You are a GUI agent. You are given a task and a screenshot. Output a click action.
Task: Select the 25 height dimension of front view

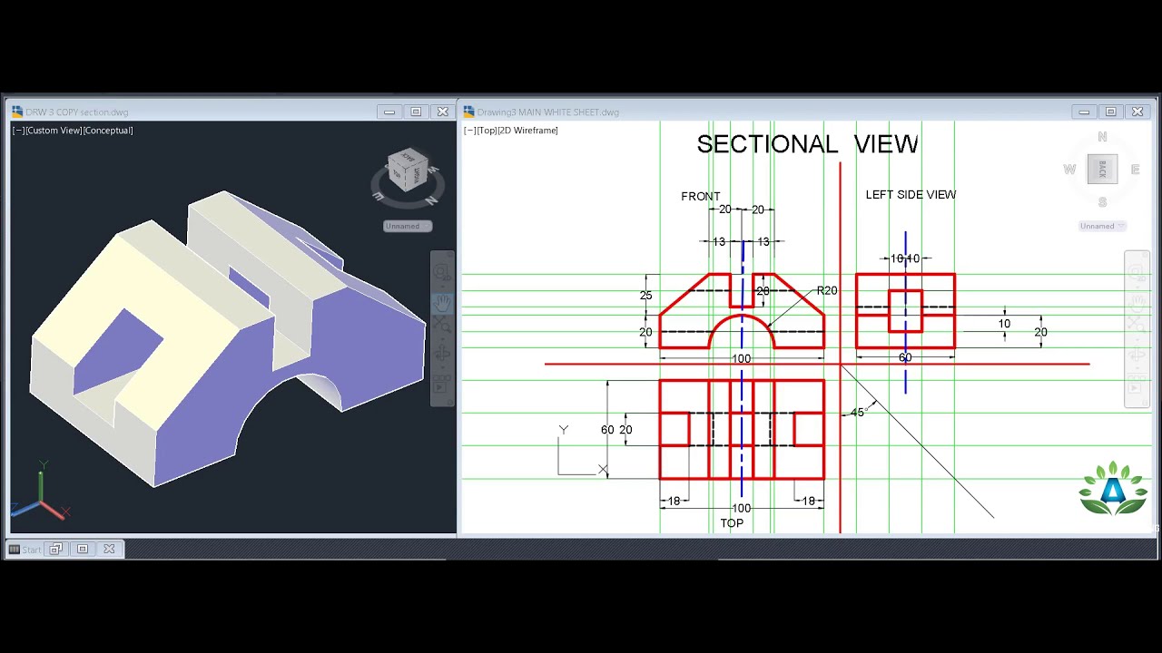[645, 296]
